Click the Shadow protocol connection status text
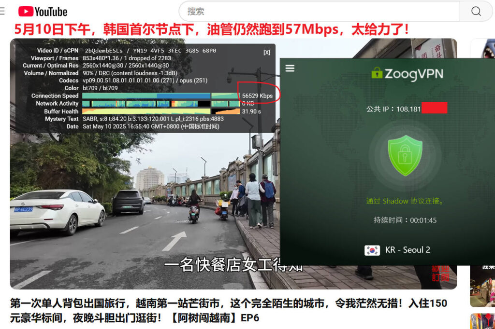Screen dimensions: 495x329 pyautogui.click(x=405, y=201)
